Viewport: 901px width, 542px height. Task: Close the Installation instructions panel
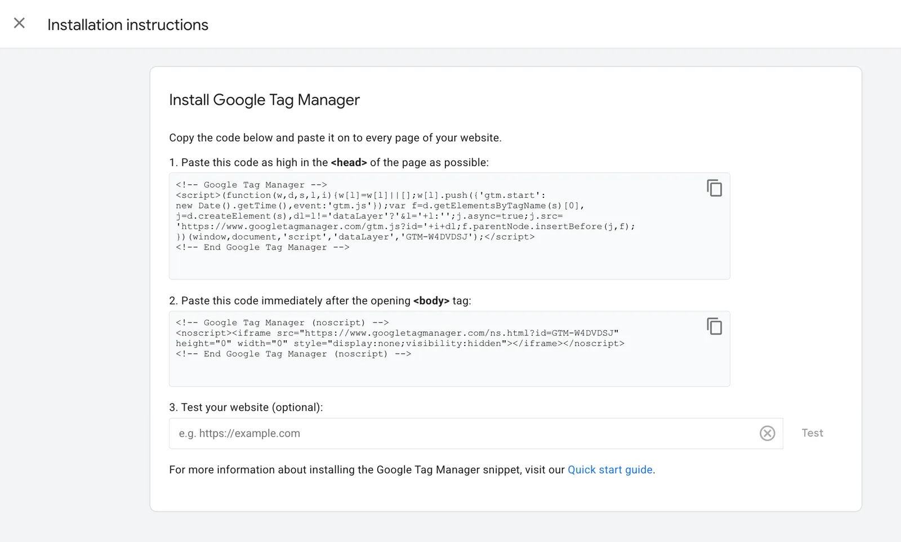(19, 23)
